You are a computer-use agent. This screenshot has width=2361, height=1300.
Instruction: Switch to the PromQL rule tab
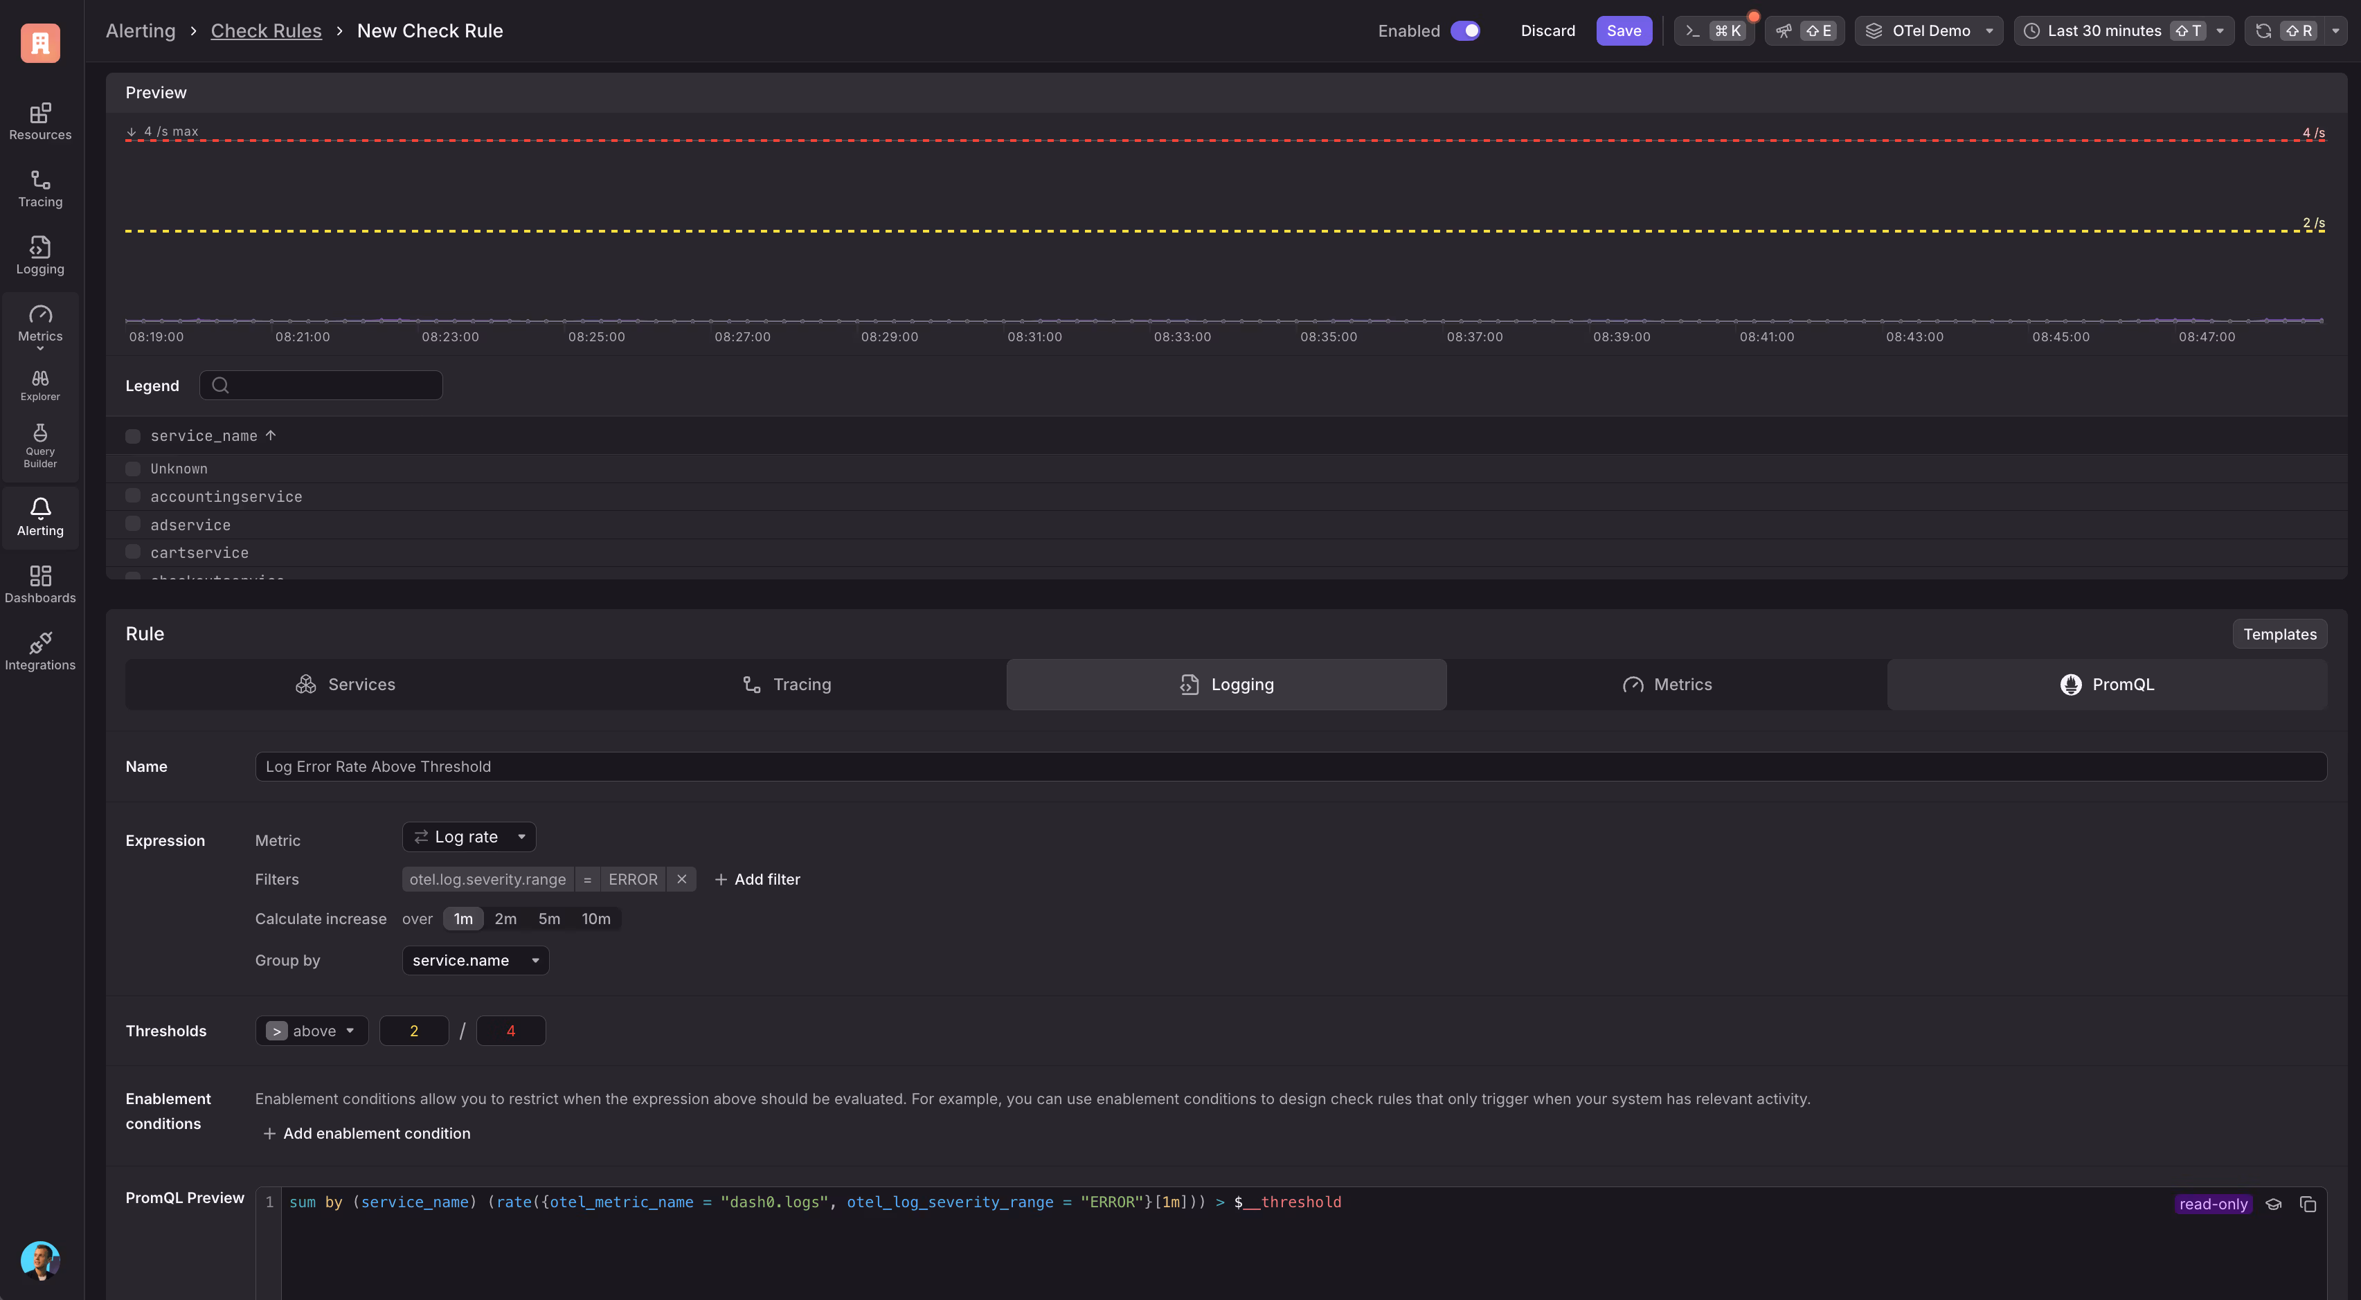(2106, 685)
